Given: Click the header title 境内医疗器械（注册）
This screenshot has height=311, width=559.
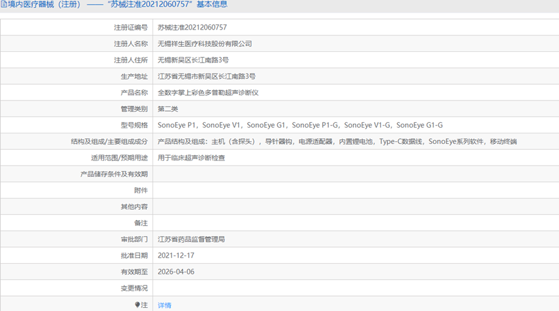Looking at the screenshot, I should (45, 5).
